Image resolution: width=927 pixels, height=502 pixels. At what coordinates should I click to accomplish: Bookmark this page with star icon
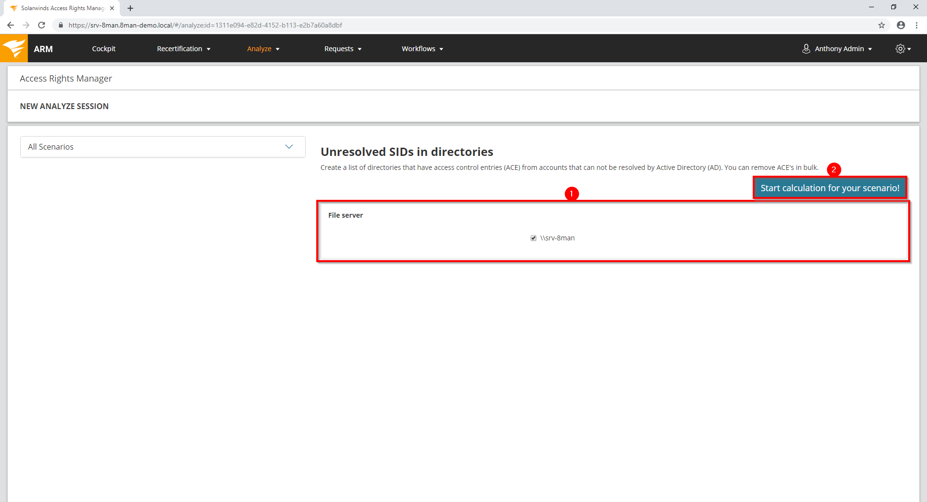(x=881, y=25)
